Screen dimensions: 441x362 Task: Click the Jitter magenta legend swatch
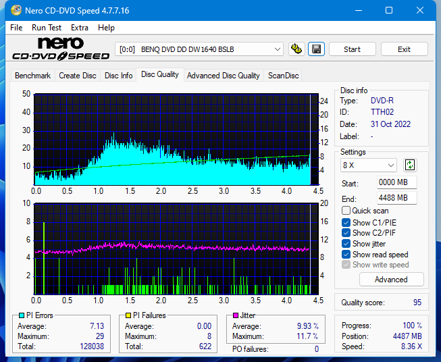pos(236,315)
